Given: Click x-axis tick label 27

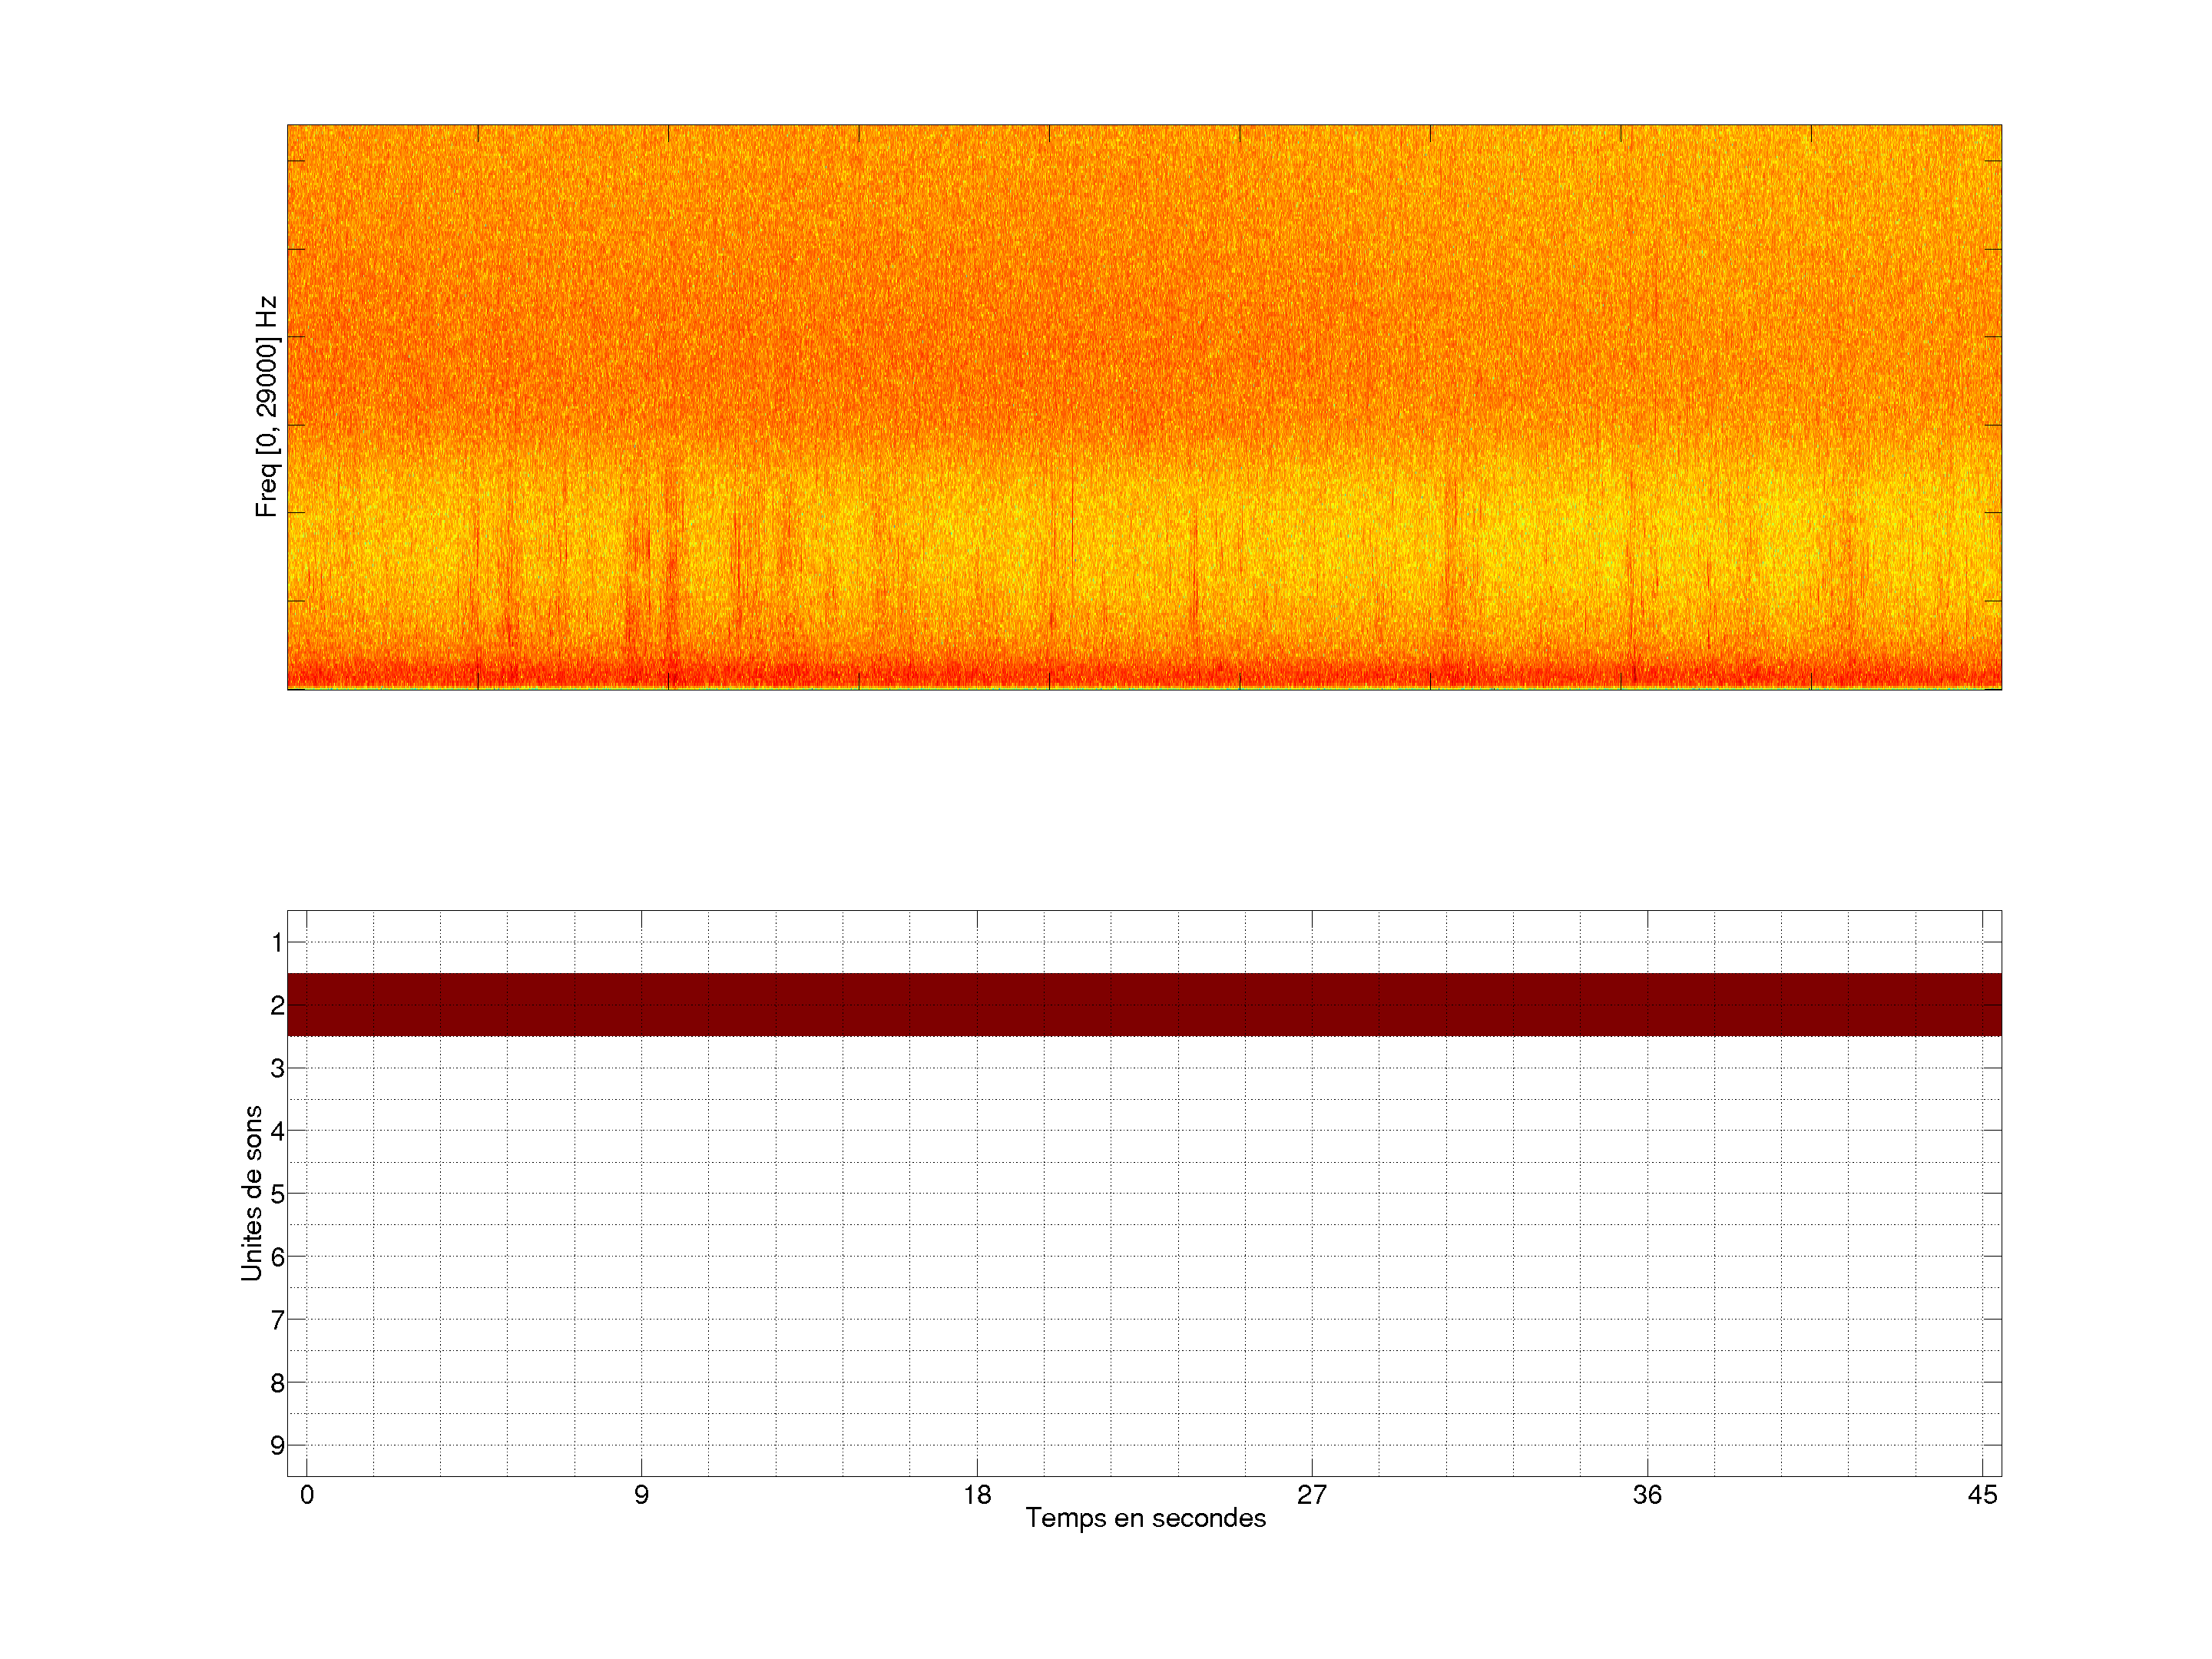Looking at the screenshot, I should [x=1312, y=1495].
